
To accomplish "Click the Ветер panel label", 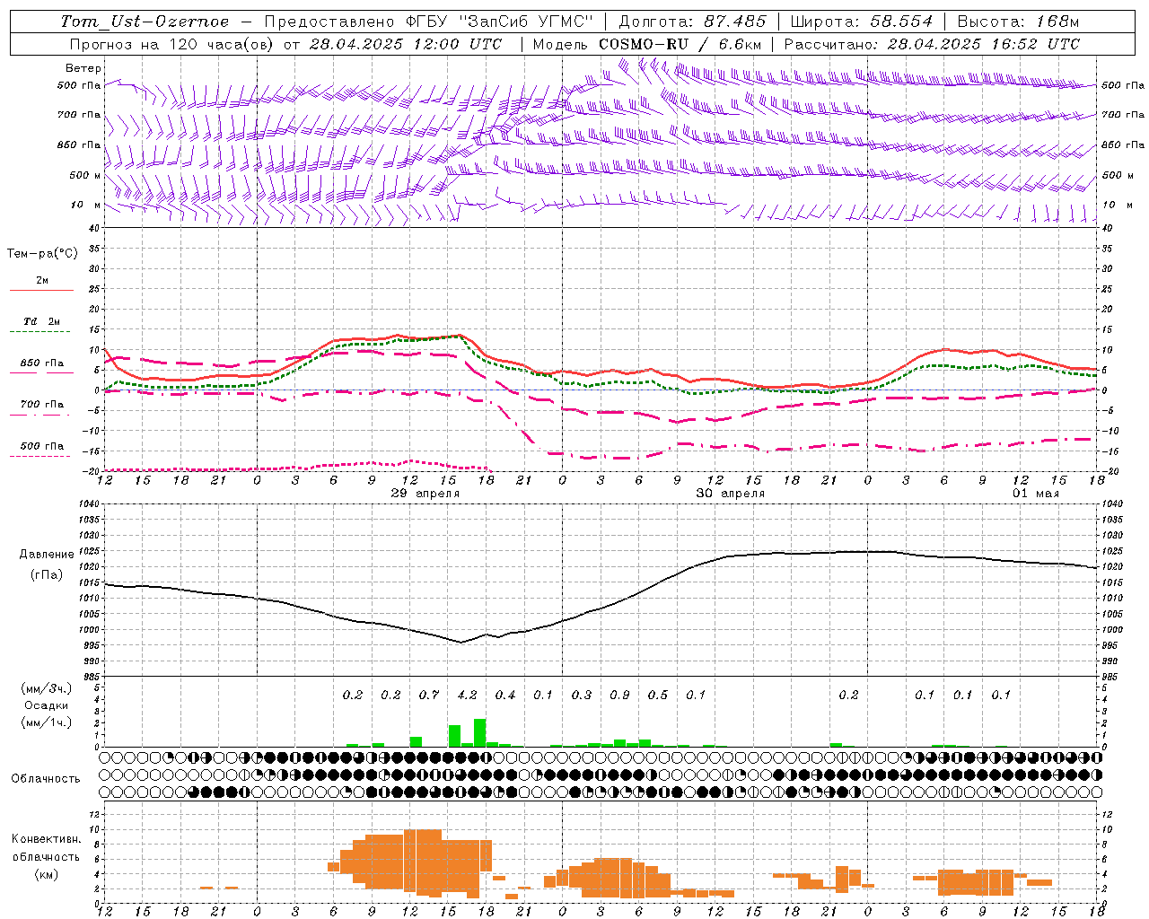I will click(x=83, y=68).
